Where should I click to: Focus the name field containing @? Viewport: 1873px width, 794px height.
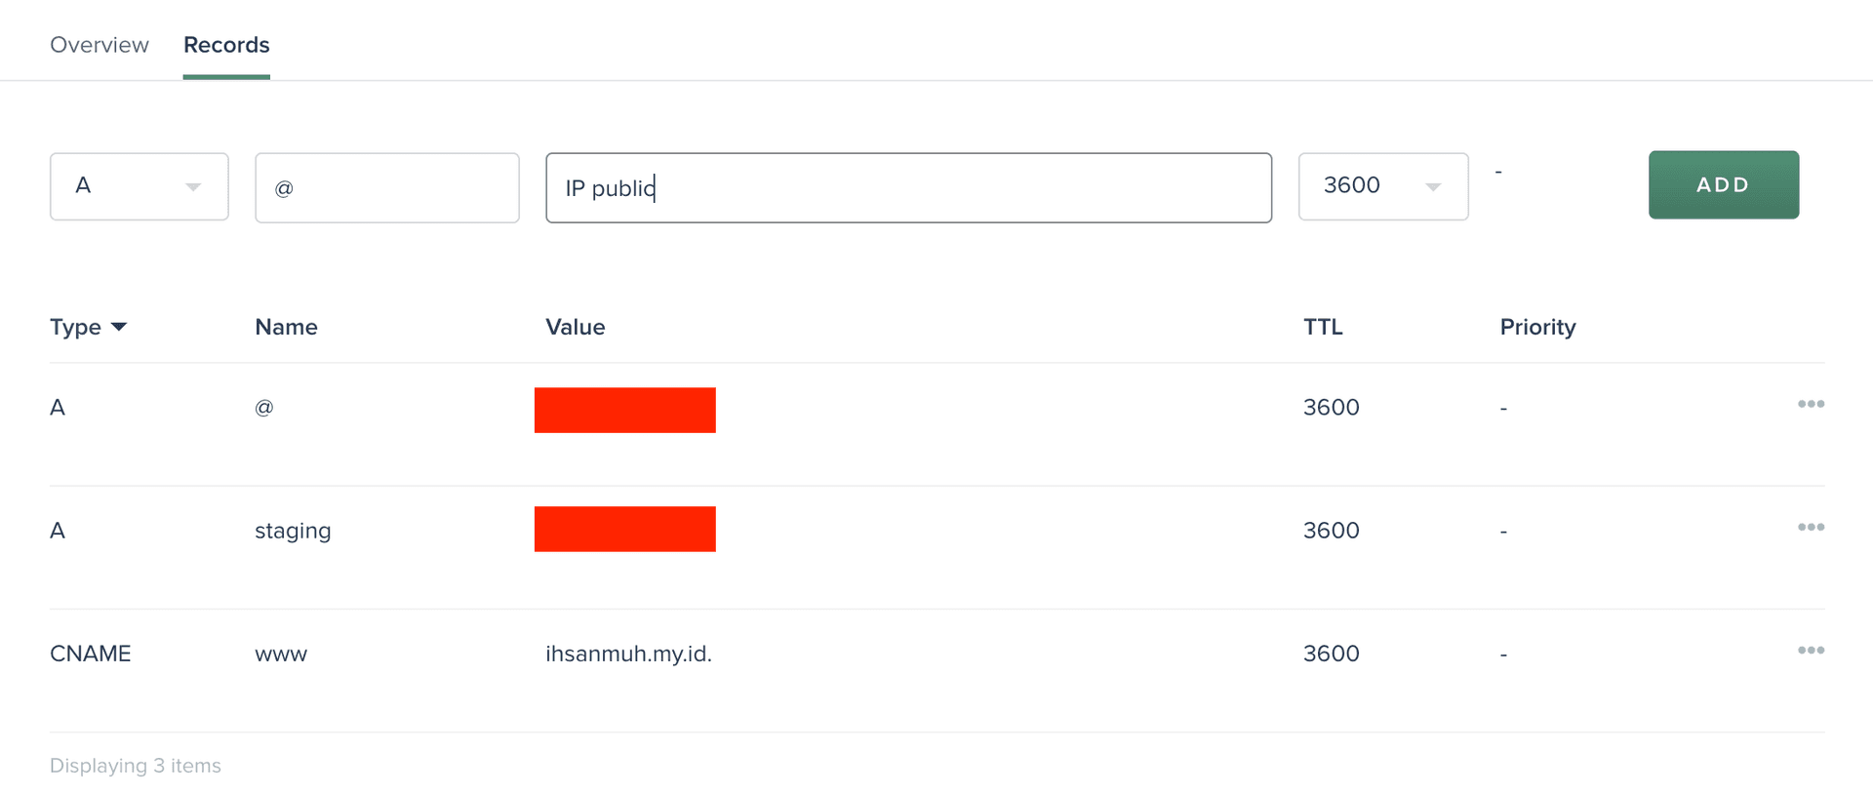coord(387,187)
